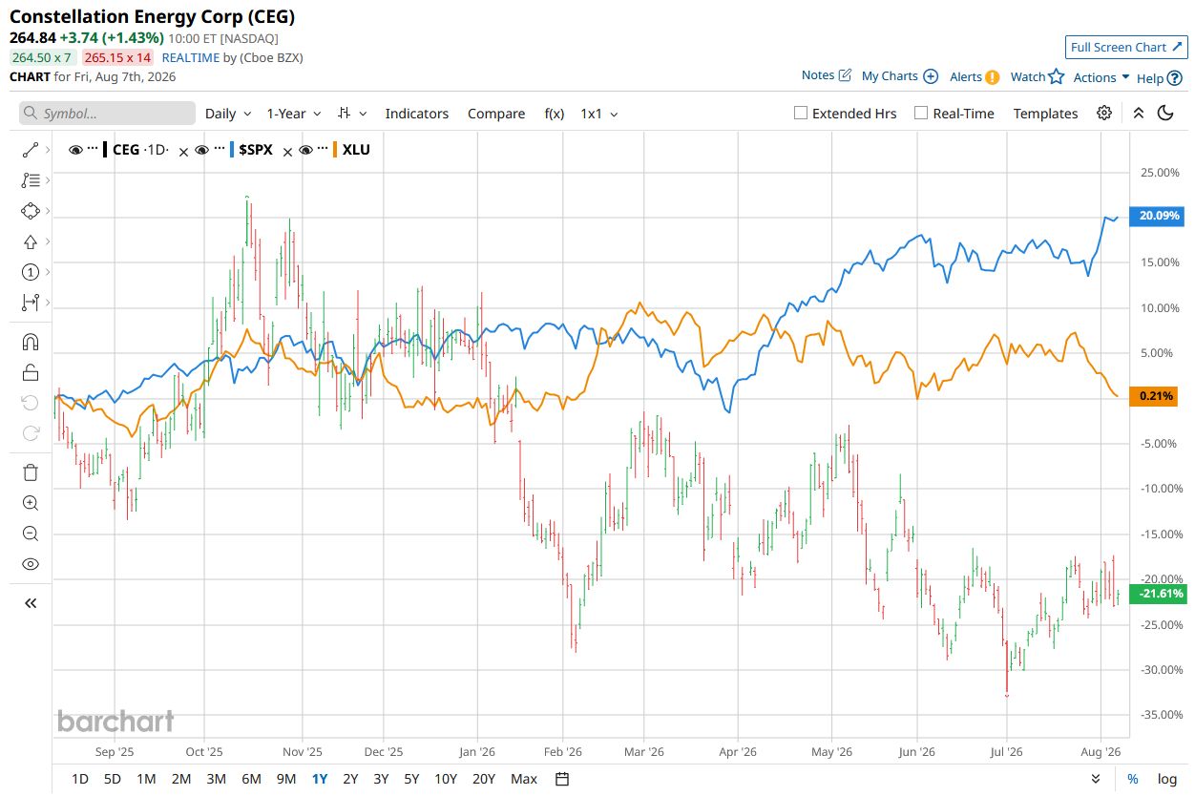This screenshot has width=1195, height=796.
Task: Click the redo arrow icon
Action: [x=30, y=433]
